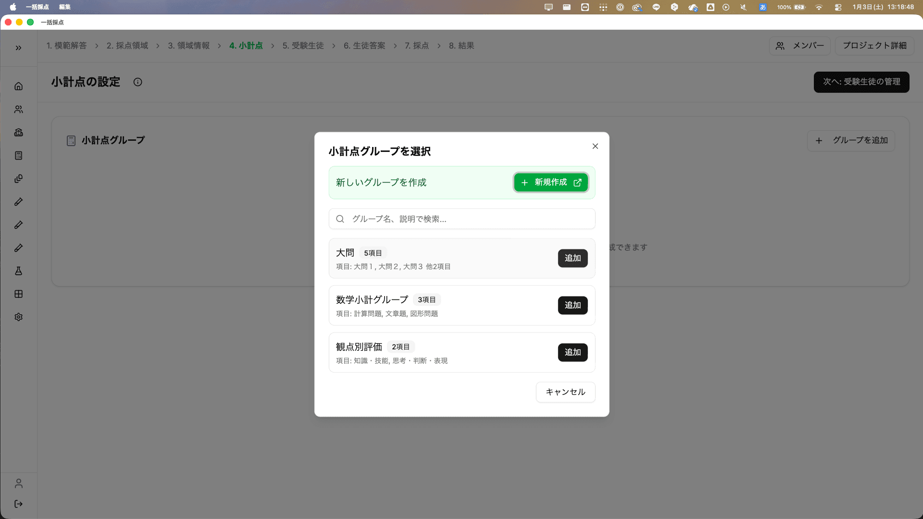The height and width of the screenshot is (519, 923).
Task: Open the Control Center in the menu bar
Action: pyautogui.click(x=838, y=7)
